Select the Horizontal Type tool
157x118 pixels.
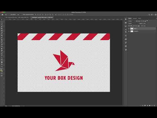(2, 55)
